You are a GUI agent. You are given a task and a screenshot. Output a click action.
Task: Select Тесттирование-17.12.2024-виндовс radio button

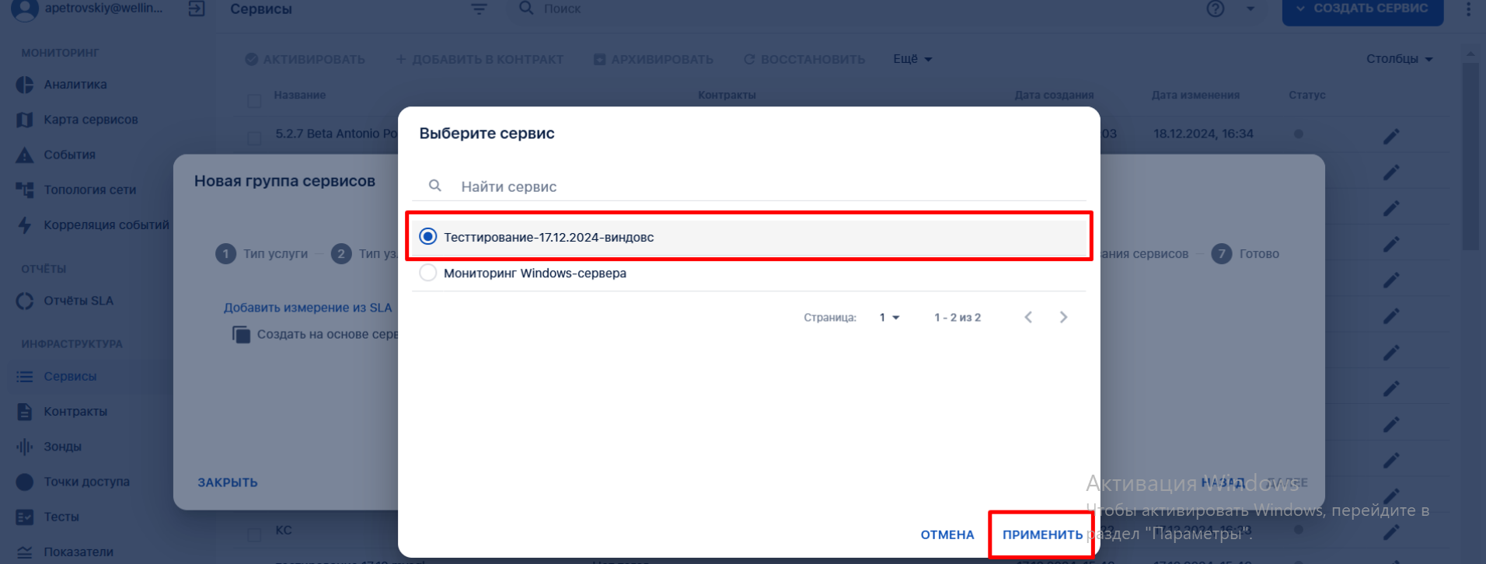(x=428, y=236)
